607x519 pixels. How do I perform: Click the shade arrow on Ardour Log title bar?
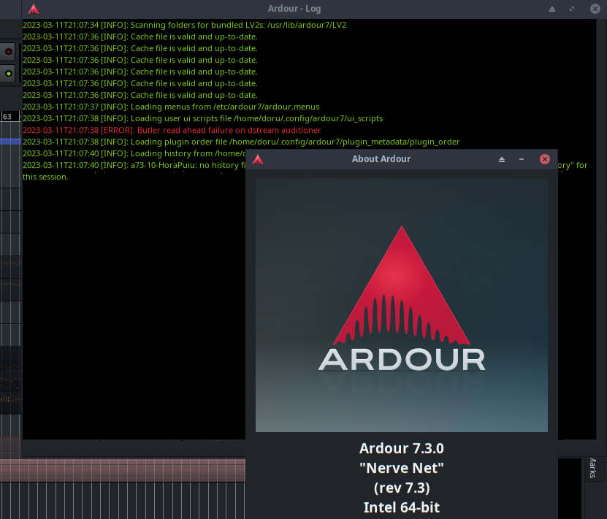pyautogui.click(x=552, y=9)
